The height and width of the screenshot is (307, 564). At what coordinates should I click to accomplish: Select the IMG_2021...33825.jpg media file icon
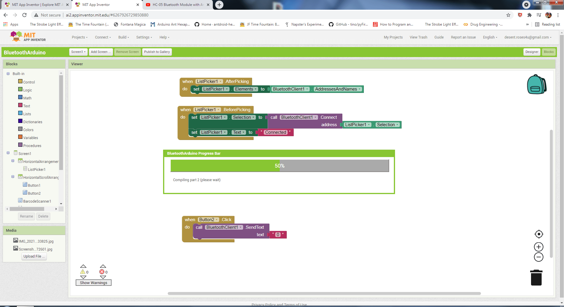point(16,240)
